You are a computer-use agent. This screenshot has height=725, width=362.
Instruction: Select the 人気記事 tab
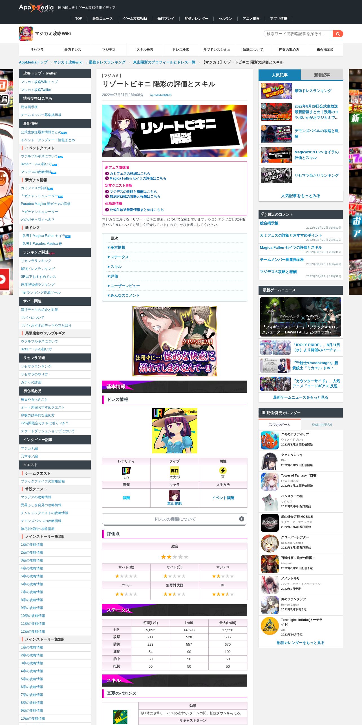click(x=280, y=75)
